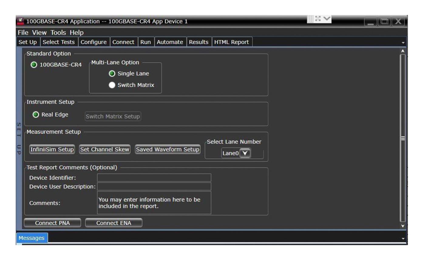Open the Messages tab
Viewport: 424px width, 263px height.
click(x=32, y=238)
